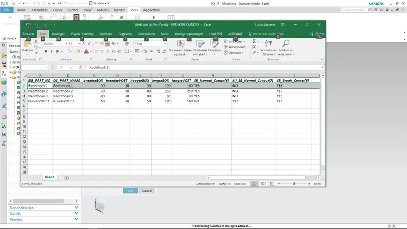Open the Assembly Navigator icon in NX sidebar
407x229 pixels.
(x=4, y=65)
